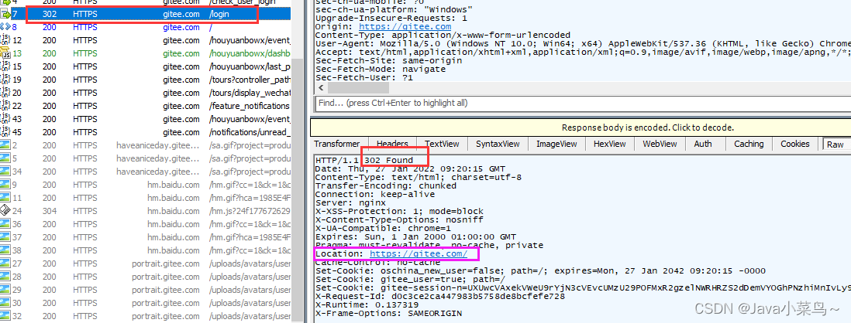Viewport: 851px width, 323px height.
Task: Click the request User-Agent header line
Action: (x=583, y=43)
